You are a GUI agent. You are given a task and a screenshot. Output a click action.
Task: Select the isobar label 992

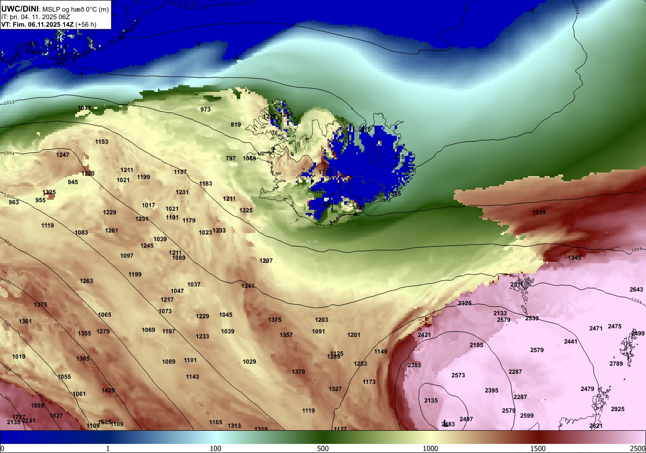click(x=7, y=282)
